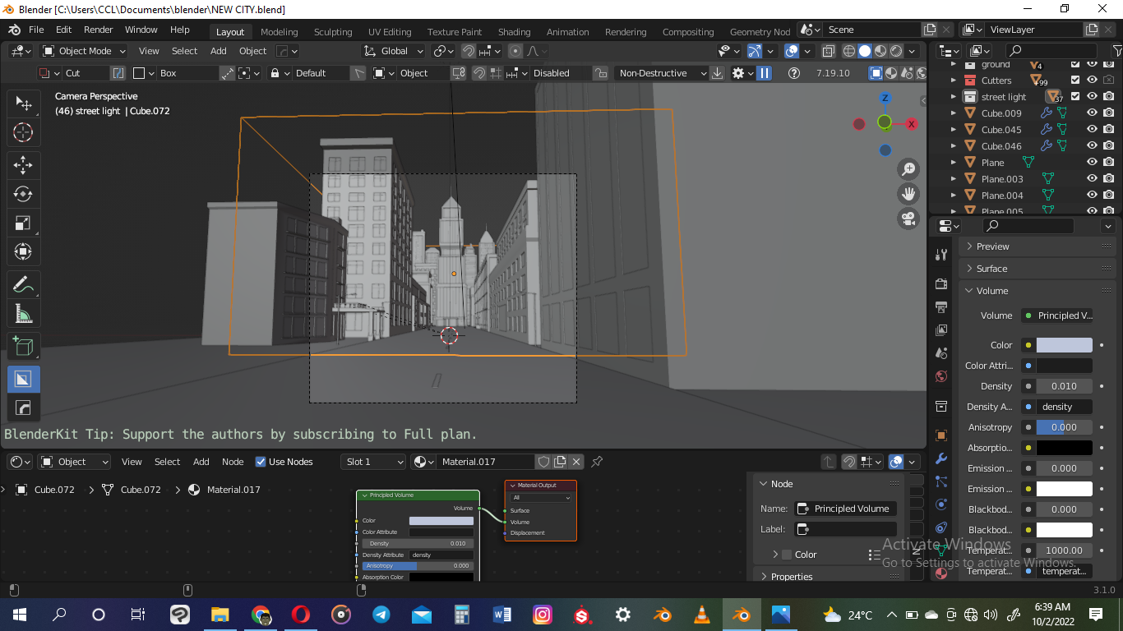Switch to the UV Editing workspace tab

(x=390, y=32)
